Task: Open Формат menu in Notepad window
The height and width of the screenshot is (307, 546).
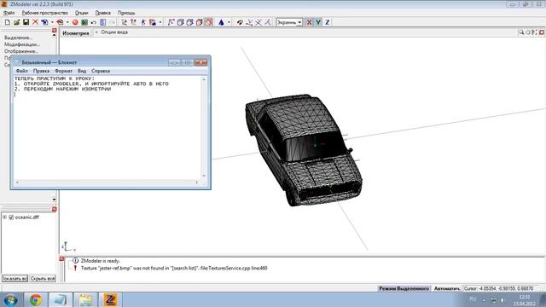Action: [63, 71]
